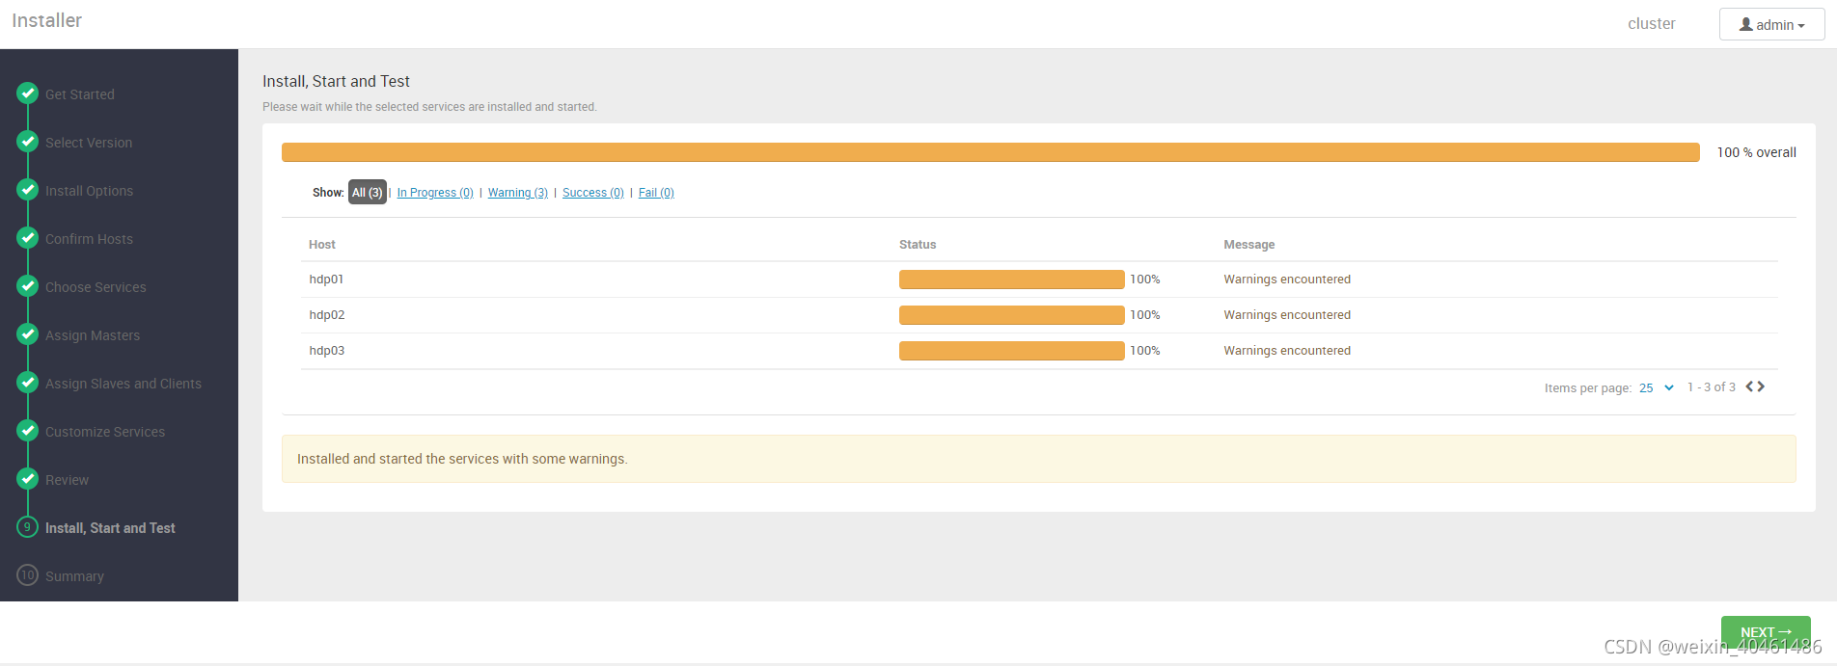This screenshot has width=1837, height=666.
Task: Select Install, Start and Test step label
Action: pyautogui.click(x=110, y=528)
